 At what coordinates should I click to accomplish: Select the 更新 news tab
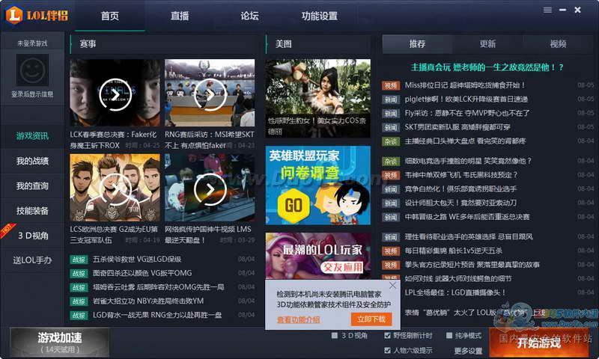pyautogui.click(x=488, y=44)
